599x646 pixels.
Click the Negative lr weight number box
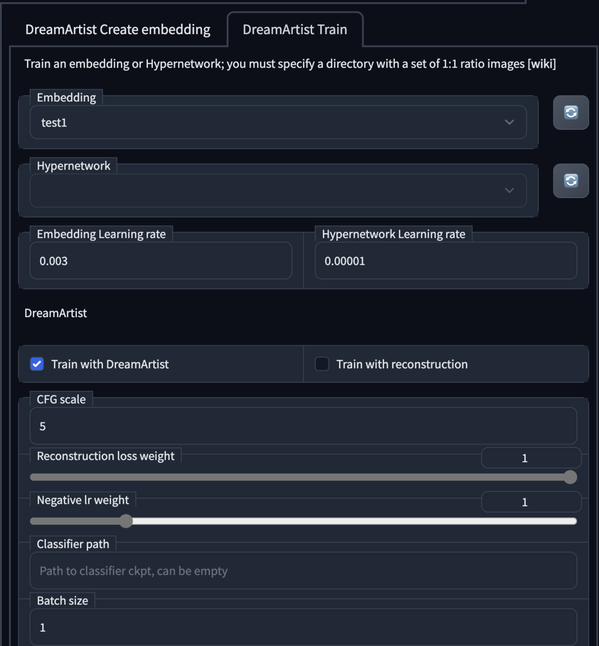coord(531,502)
